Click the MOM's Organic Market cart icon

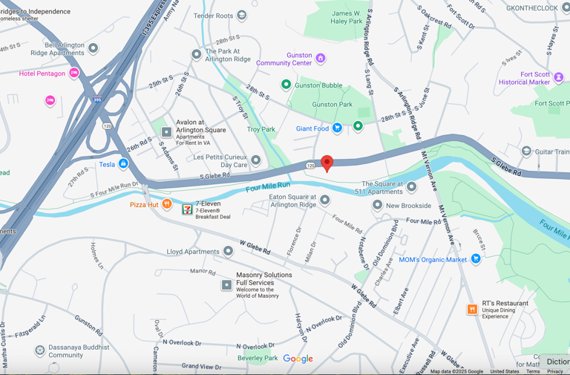476,258
